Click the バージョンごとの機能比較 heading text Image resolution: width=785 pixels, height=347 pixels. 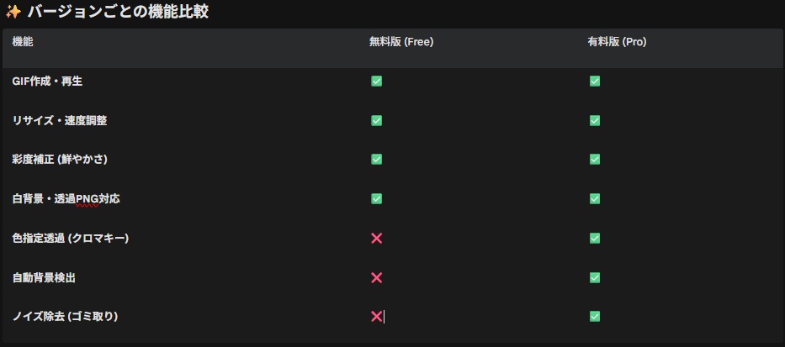click(x=118, y=12)
